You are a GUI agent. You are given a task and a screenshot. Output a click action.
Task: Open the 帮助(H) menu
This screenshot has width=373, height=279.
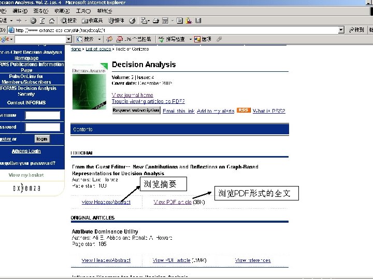[105, 11]
